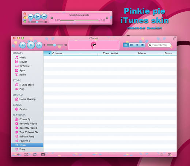The width and height of the screenshot is (190, 166).
Task: Select Home Sharing
Action: pos(27,99)
